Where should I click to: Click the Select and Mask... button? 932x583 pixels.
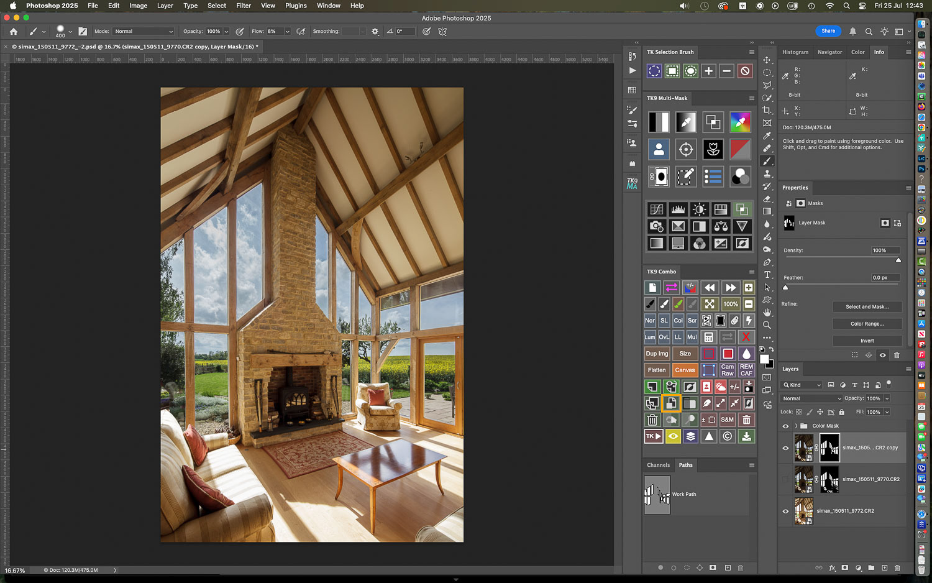(867, 307)
